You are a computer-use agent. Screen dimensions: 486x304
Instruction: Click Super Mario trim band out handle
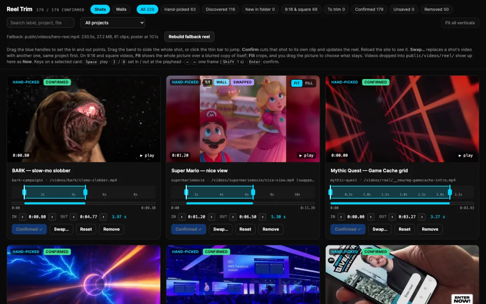pyautogui.click(x=253, y=192)
